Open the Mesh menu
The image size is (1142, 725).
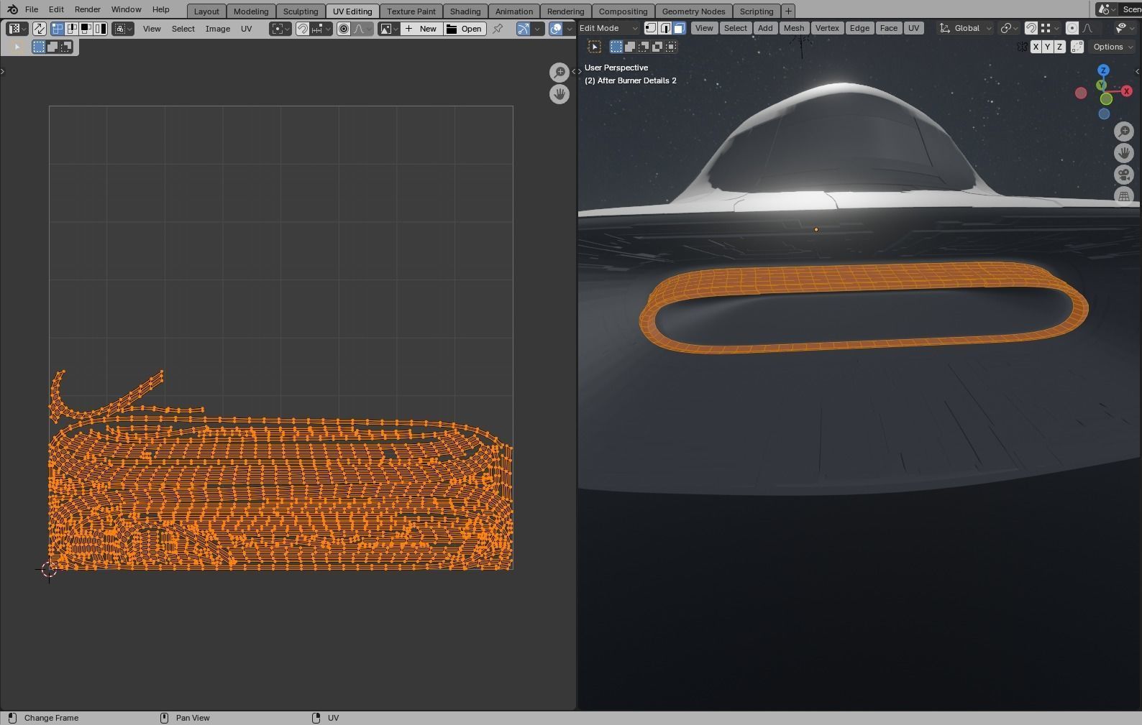click(x=794, y=28)
